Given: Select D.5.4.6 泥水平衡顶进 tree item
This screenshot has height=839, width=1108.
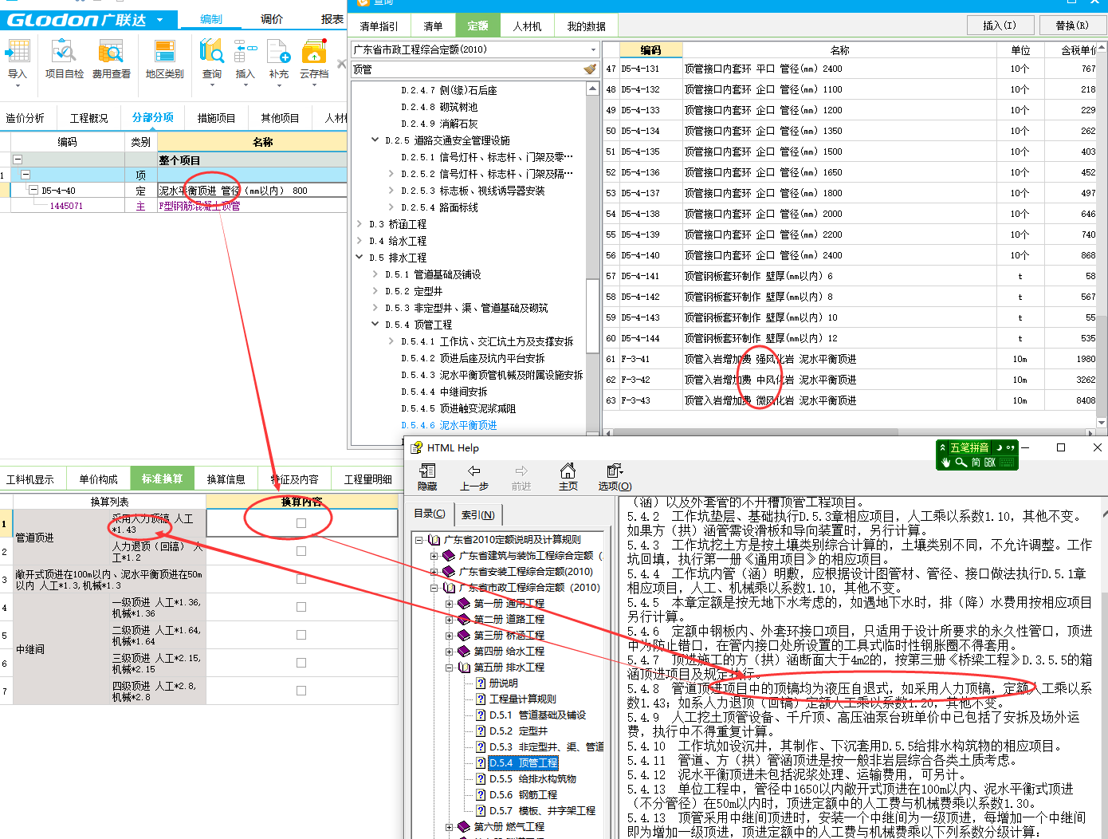Looking at the screenshot, I should 449,425.
